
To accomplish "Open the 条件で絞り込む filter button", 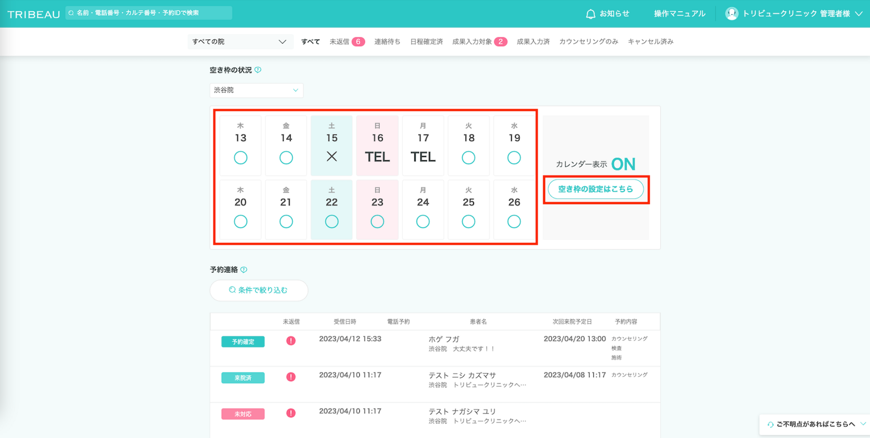I will pos(259,290).
